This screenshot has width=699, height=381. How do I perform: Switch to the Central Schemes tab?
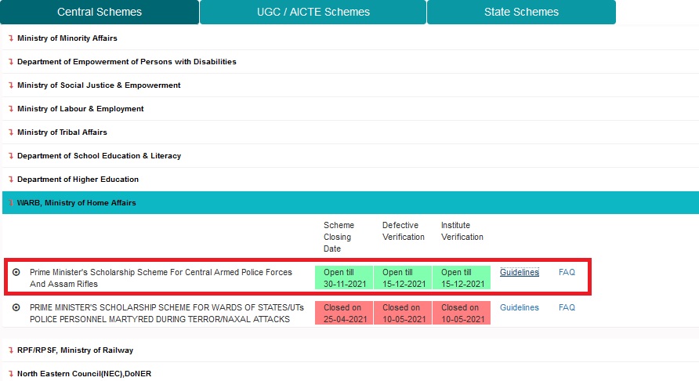pos(100,12)
